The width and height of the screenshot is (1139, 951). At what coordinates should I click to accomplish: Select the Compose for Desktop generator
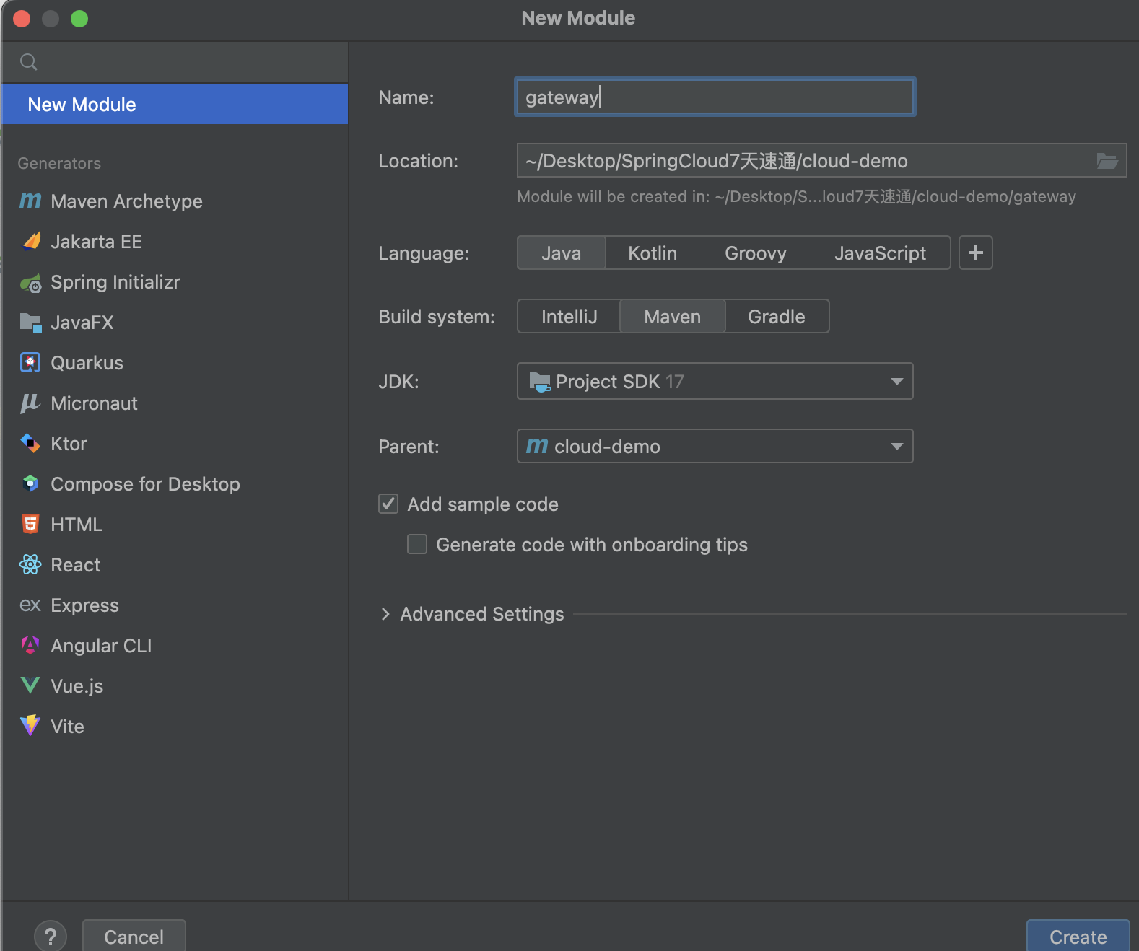pos(175,484)
